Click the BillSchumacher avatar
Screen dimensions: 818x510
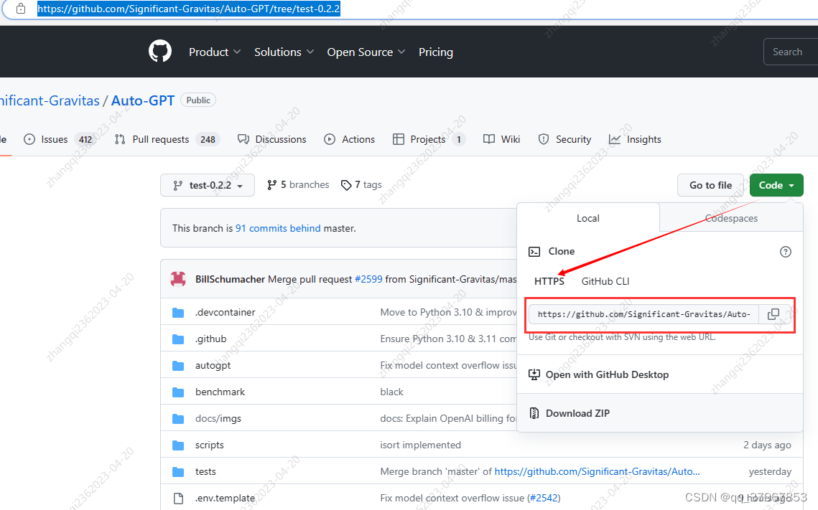(x=178, y=279)
